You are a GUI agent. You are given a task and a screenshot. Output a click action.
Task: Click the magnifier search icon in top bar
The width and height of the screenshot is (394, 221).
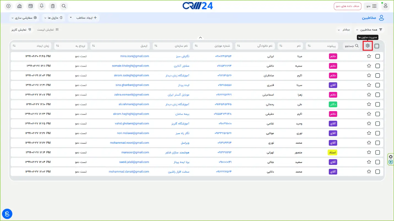(64, 6)
